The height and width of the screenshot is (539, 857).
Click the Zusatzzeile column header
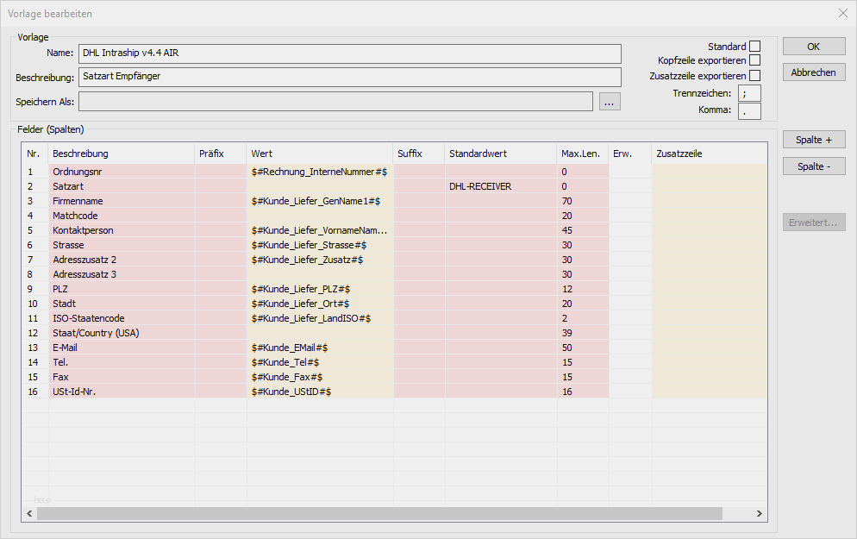(x=710, y=154)
